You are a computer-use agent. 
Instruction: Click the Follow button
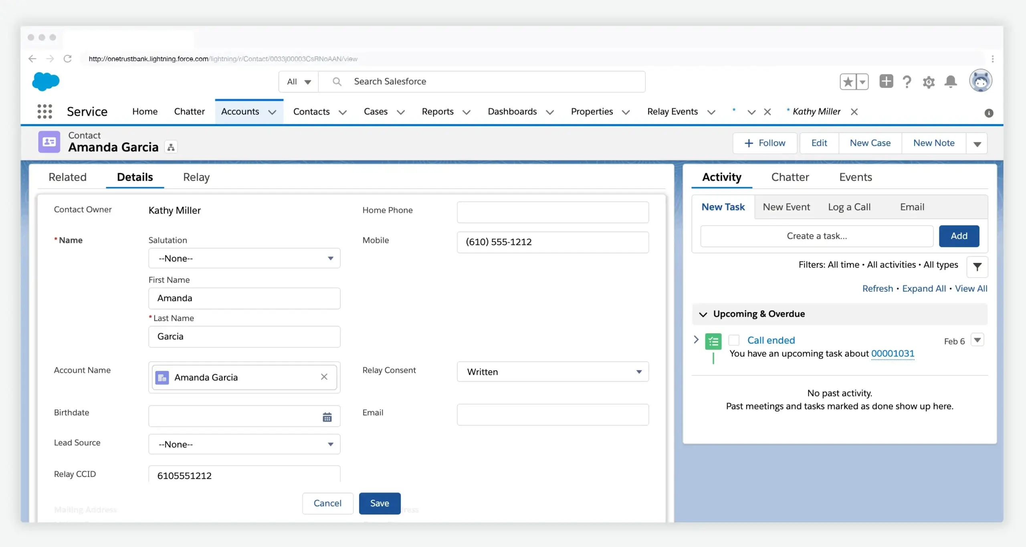[765, 143]
